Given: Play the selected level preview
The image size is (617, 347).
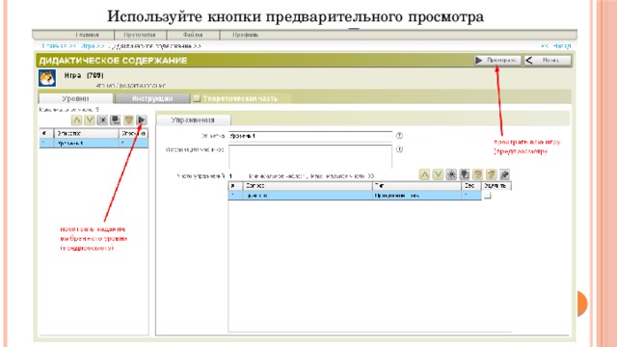Looking at the screenshot, I should click(x=142, y=120).
